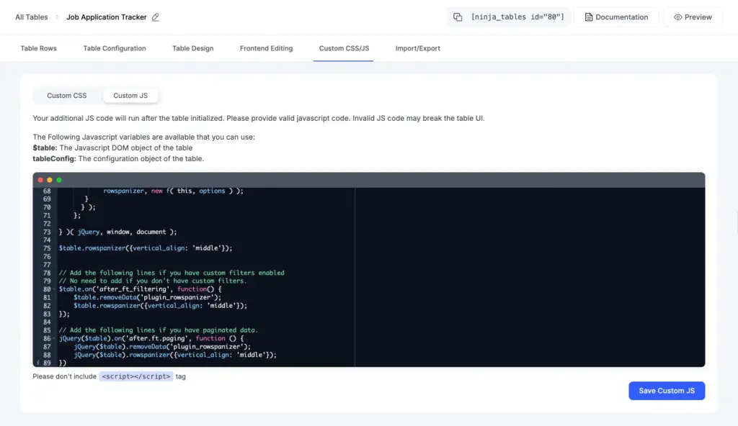Viewport: 738px width, 426px height.
Task: Click the Documentation page icon
Action: coord(588,17)
